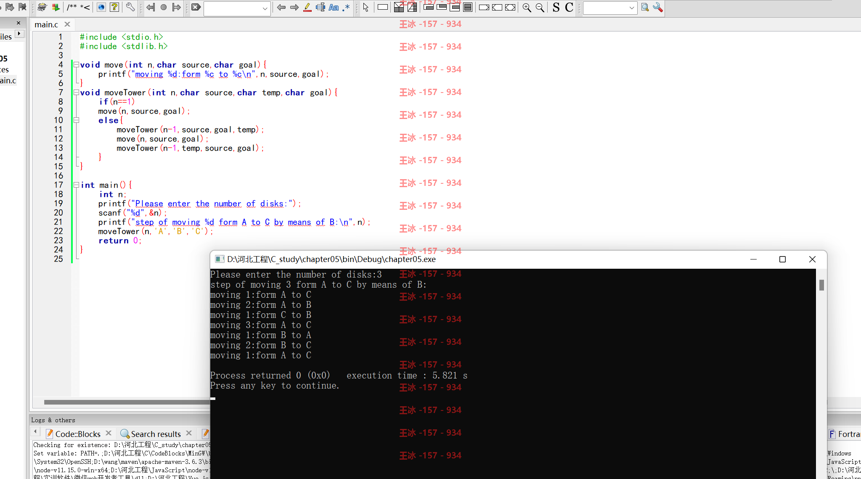Collapse the else block fold marker
The width and height of the screenshot is (861, 479).
pos(76,120)
